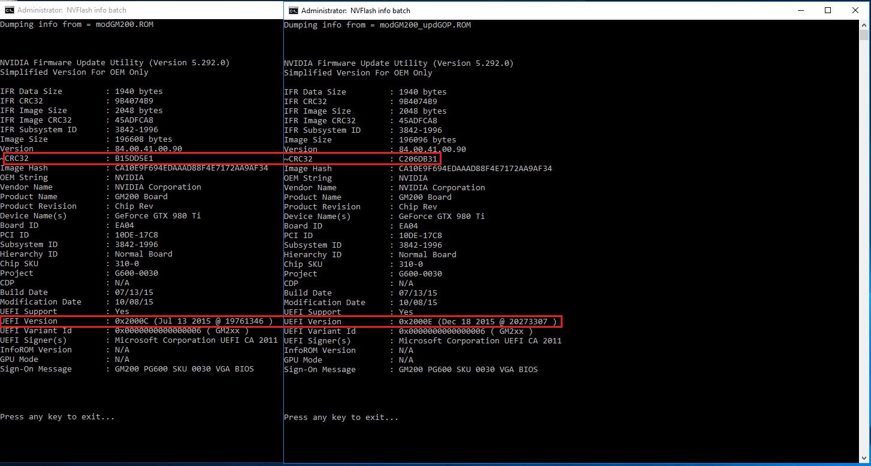This screenshot has width=871, height=466.
Task: Click 'Press any key to exit...' in modGM200.ROM window
Action: click(x=58, y=417)
